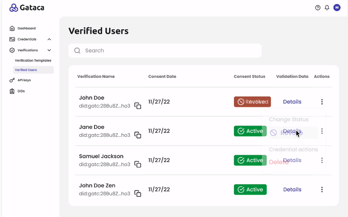The width and height of the screenshot is (348, 217).
Task: Open actions menu for Jane Doe
Action: [322, 131]
